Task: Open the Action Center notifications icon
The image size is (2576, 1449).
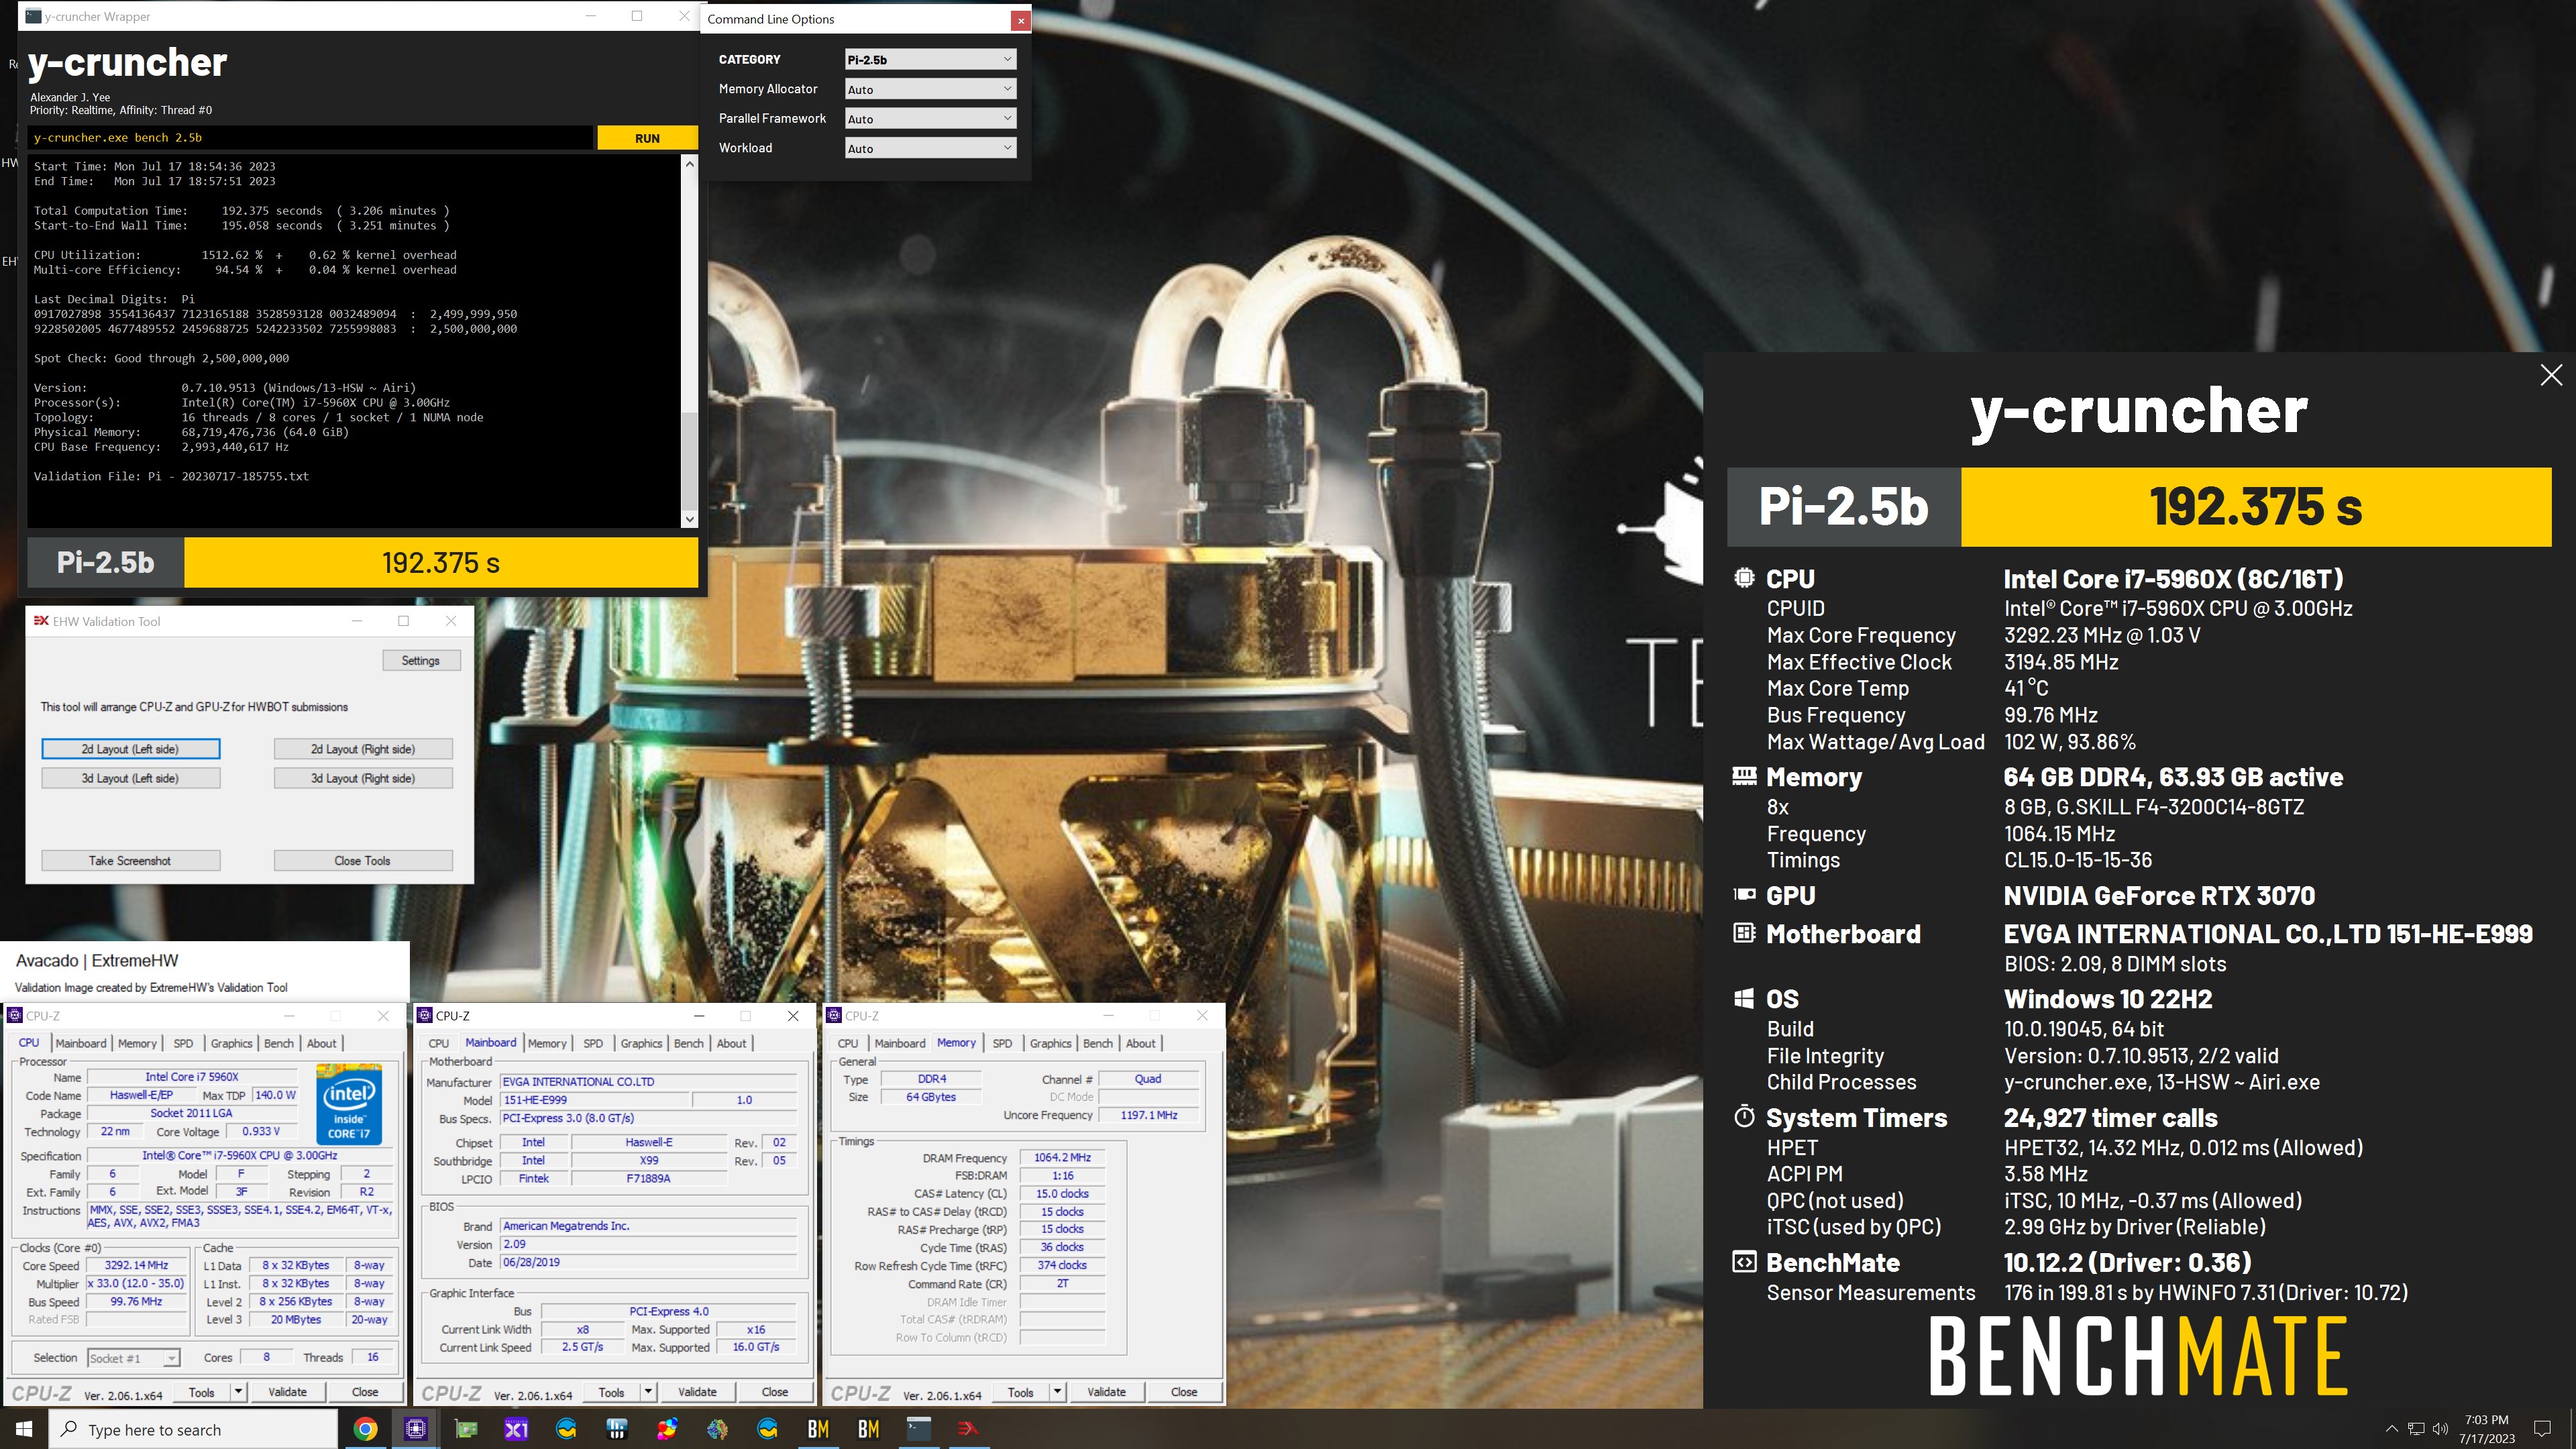Action: pyautogui.click(x=2543, y=1429)
